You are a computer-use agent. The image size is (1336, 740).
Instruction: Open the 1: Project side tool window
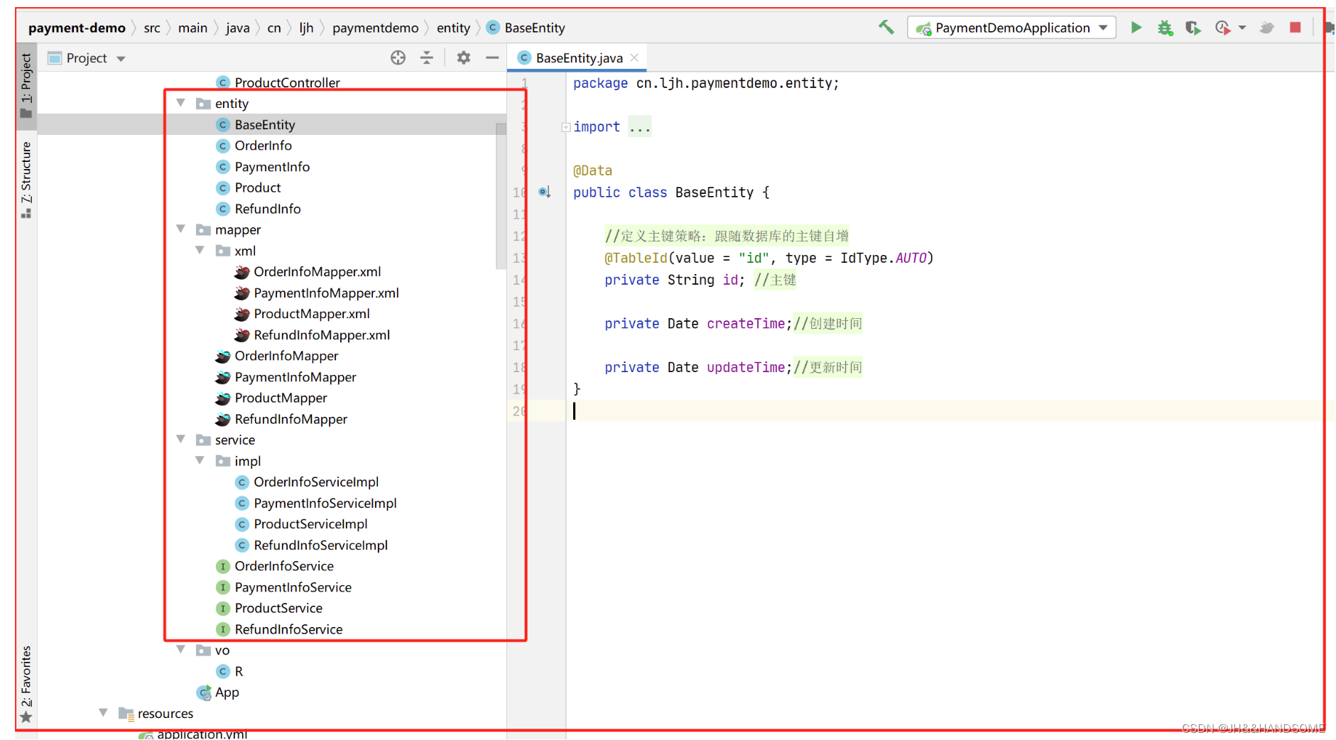[26, 85]
